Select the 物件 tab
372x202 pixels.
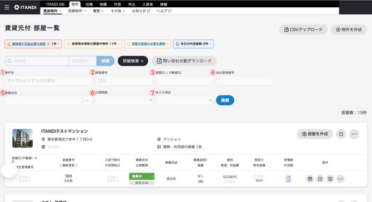tap(75, 4)
